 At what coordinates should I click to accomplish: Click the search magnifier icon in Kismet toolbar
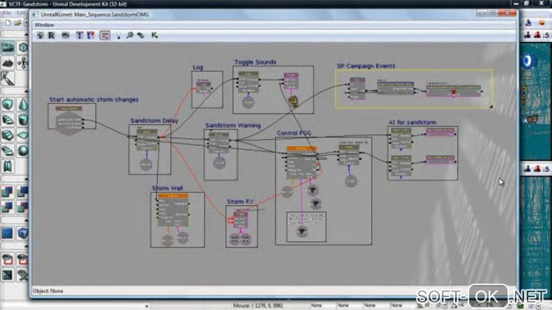coord(129,35)
